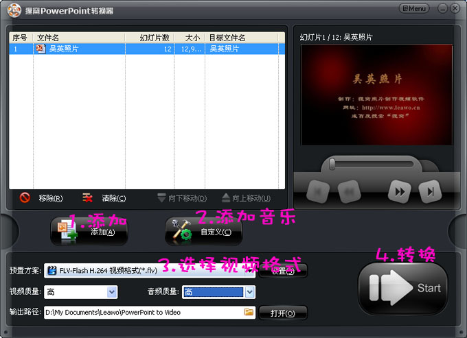Click the 打开(O) open folder button
This screenshot has width=467, height=338.
coord(283,313)
